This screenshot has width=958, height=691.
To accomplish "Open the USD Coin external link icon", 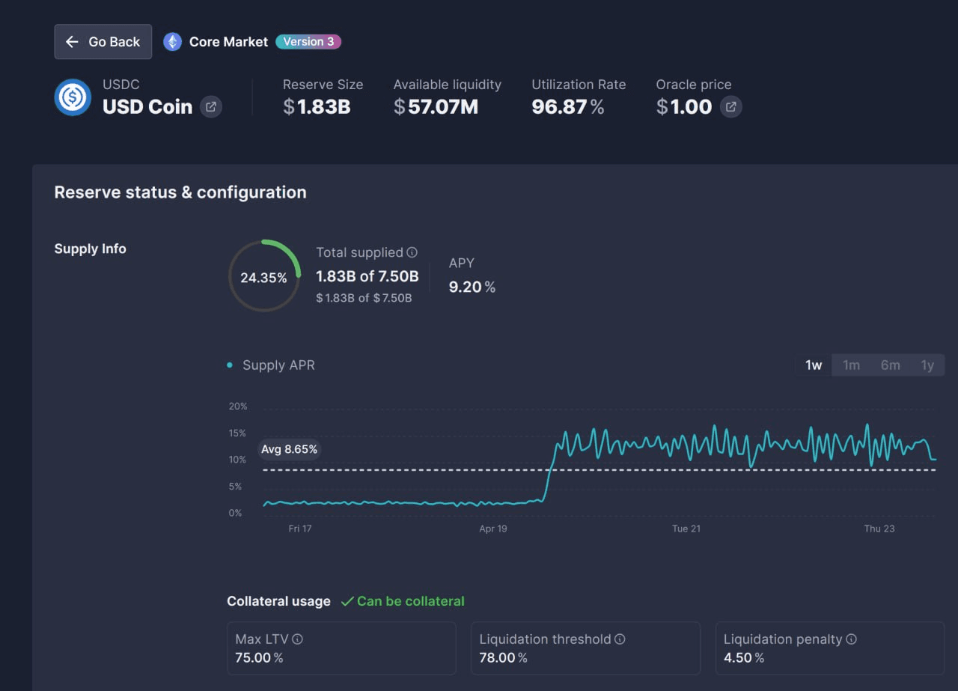I will (211, 106).
